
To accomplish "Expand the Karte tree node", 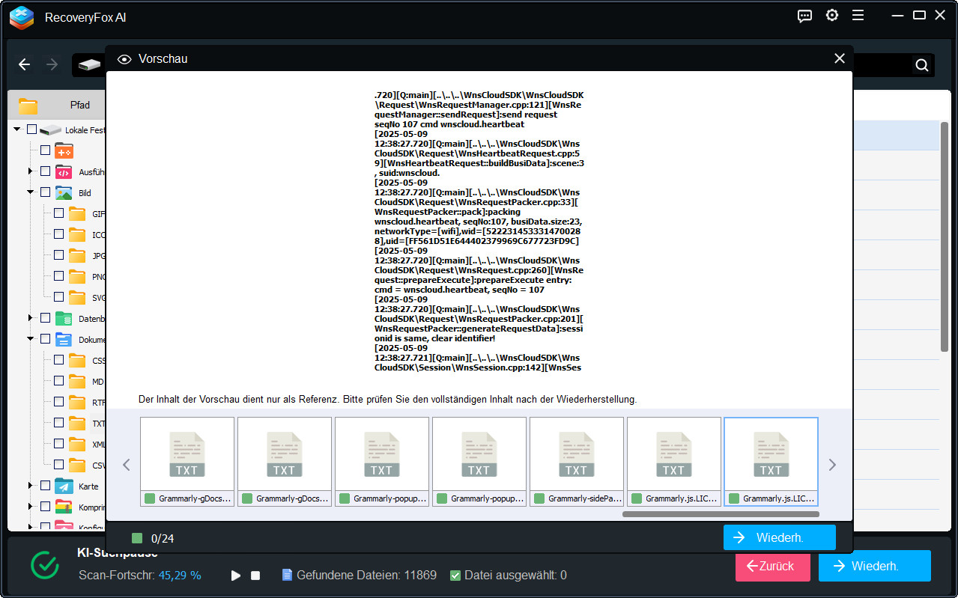I will click(x=31, y=486).
